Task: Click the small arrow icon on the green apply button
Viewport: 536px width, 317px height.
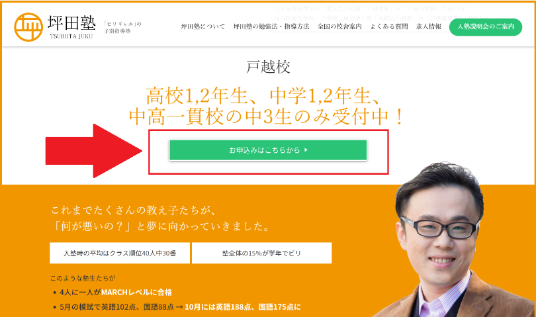Action: [306, 150]
